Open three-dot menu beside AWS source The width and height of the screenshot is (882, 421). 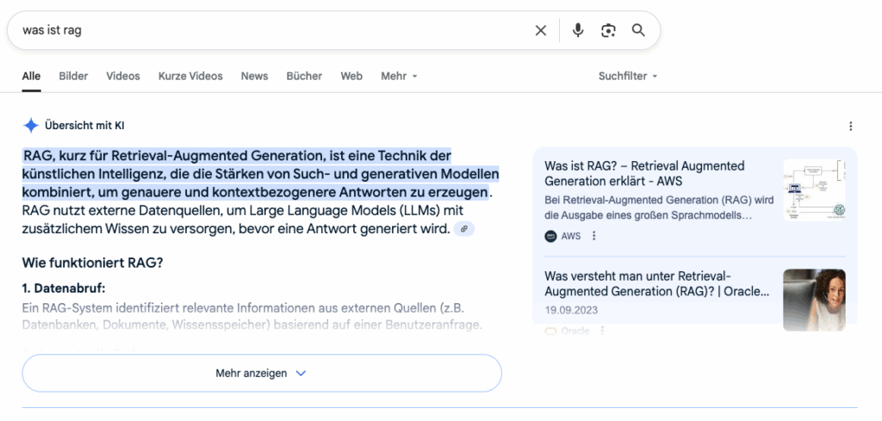click(593, 236)
